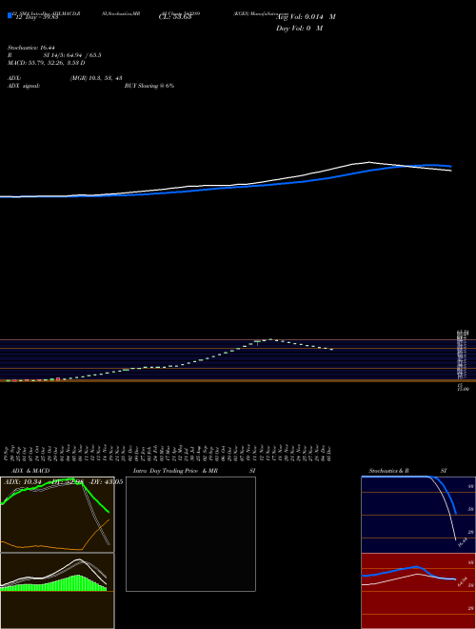
Task: Click the 'BUY Slowing @ 6%' signal text
Action: pos(149,86)
